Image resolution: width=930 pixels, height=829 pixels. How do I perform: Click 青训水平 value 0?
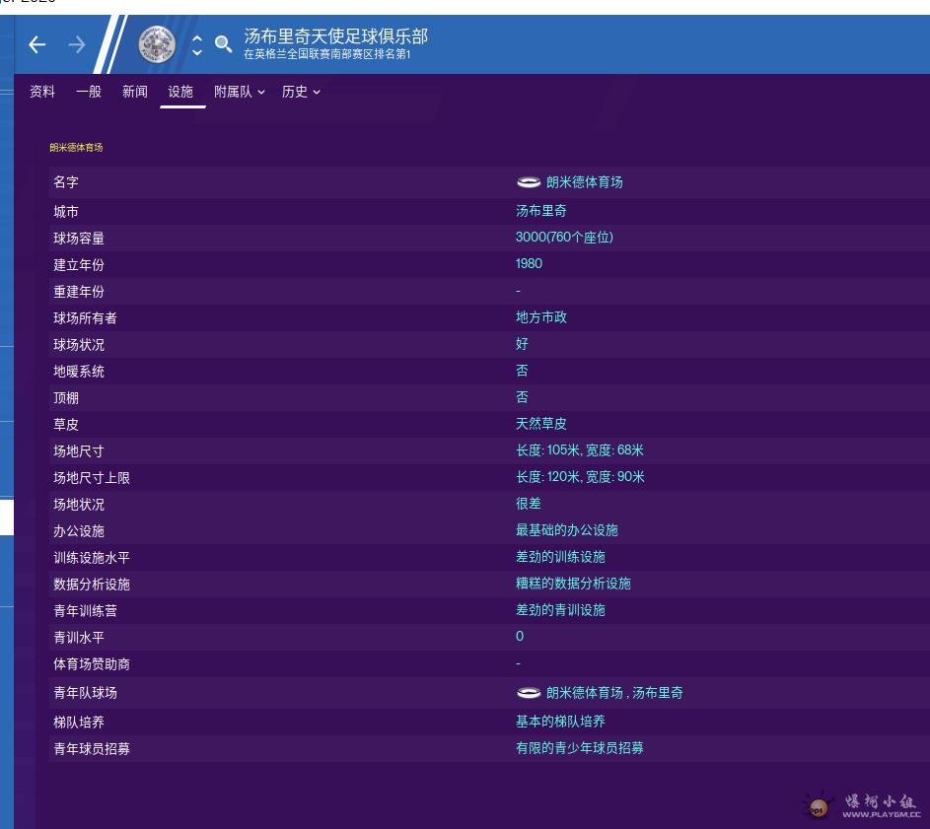(520, 636)
